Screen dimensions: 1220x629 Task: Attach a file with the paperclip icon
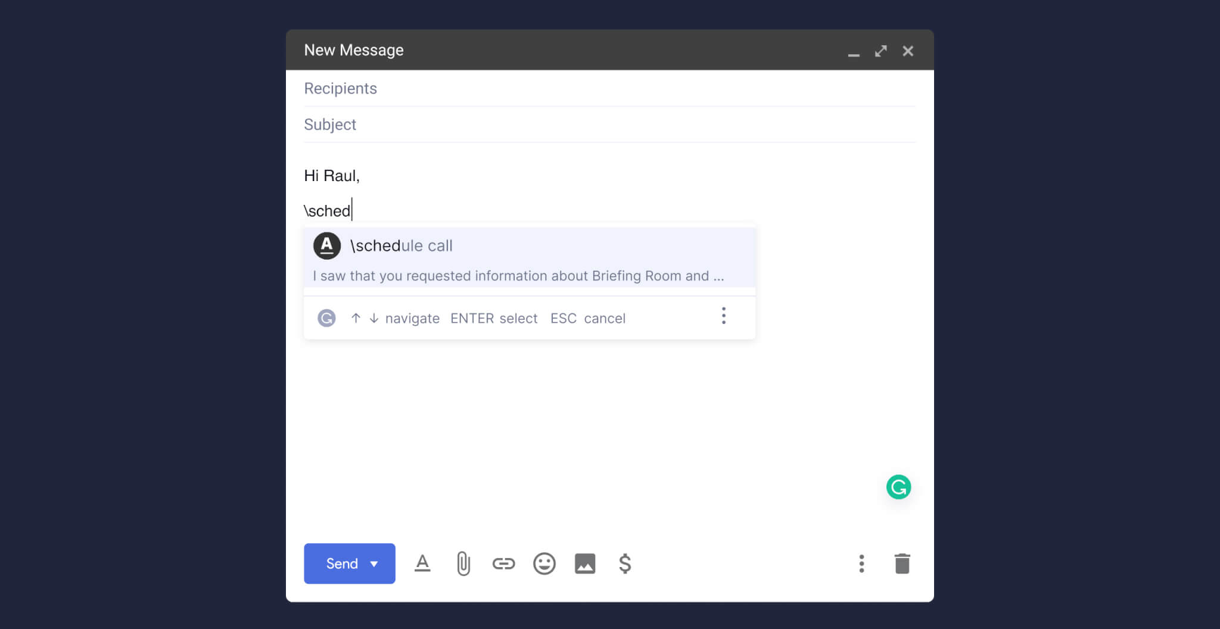click(463, 563)
